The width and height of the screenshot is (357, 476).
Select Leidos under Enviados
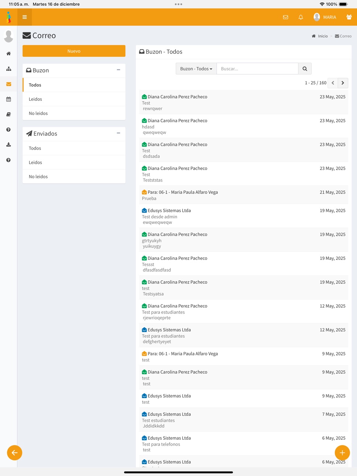pos(74,162)
